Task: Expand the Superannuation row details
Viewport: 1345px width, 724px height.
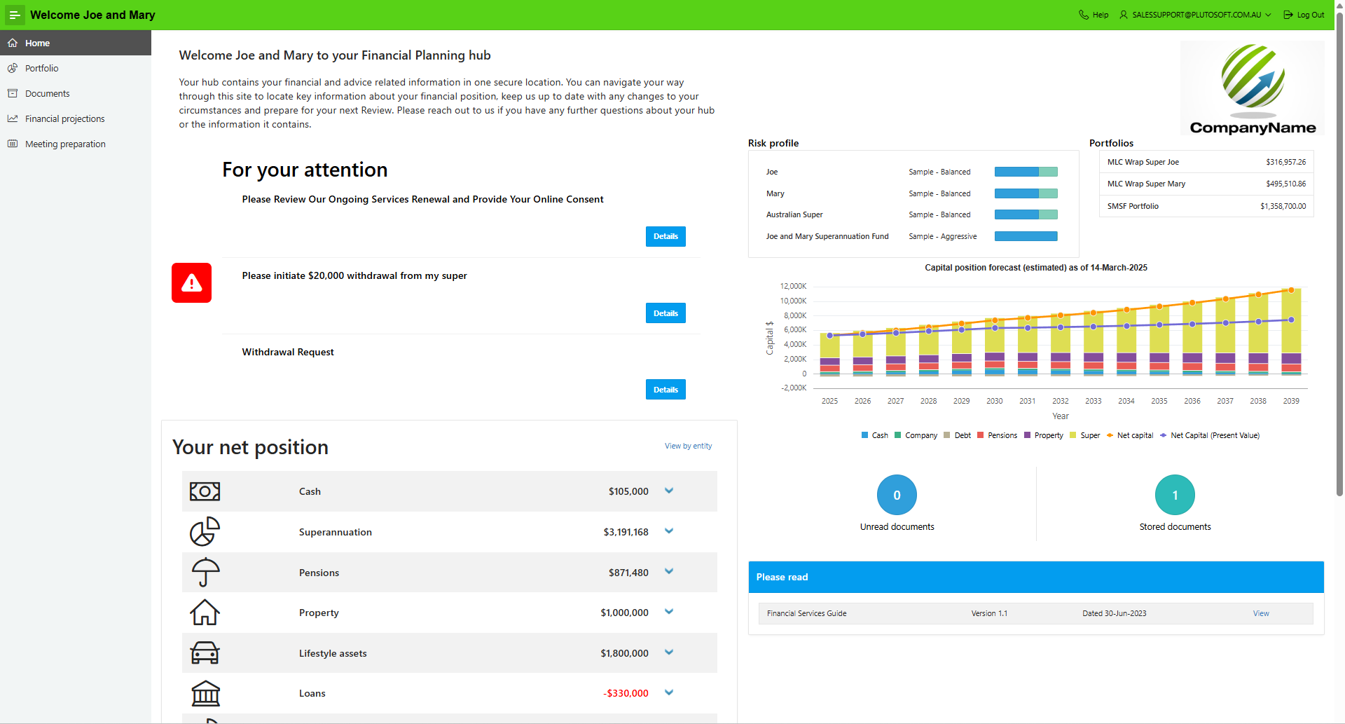Action: 669,531
